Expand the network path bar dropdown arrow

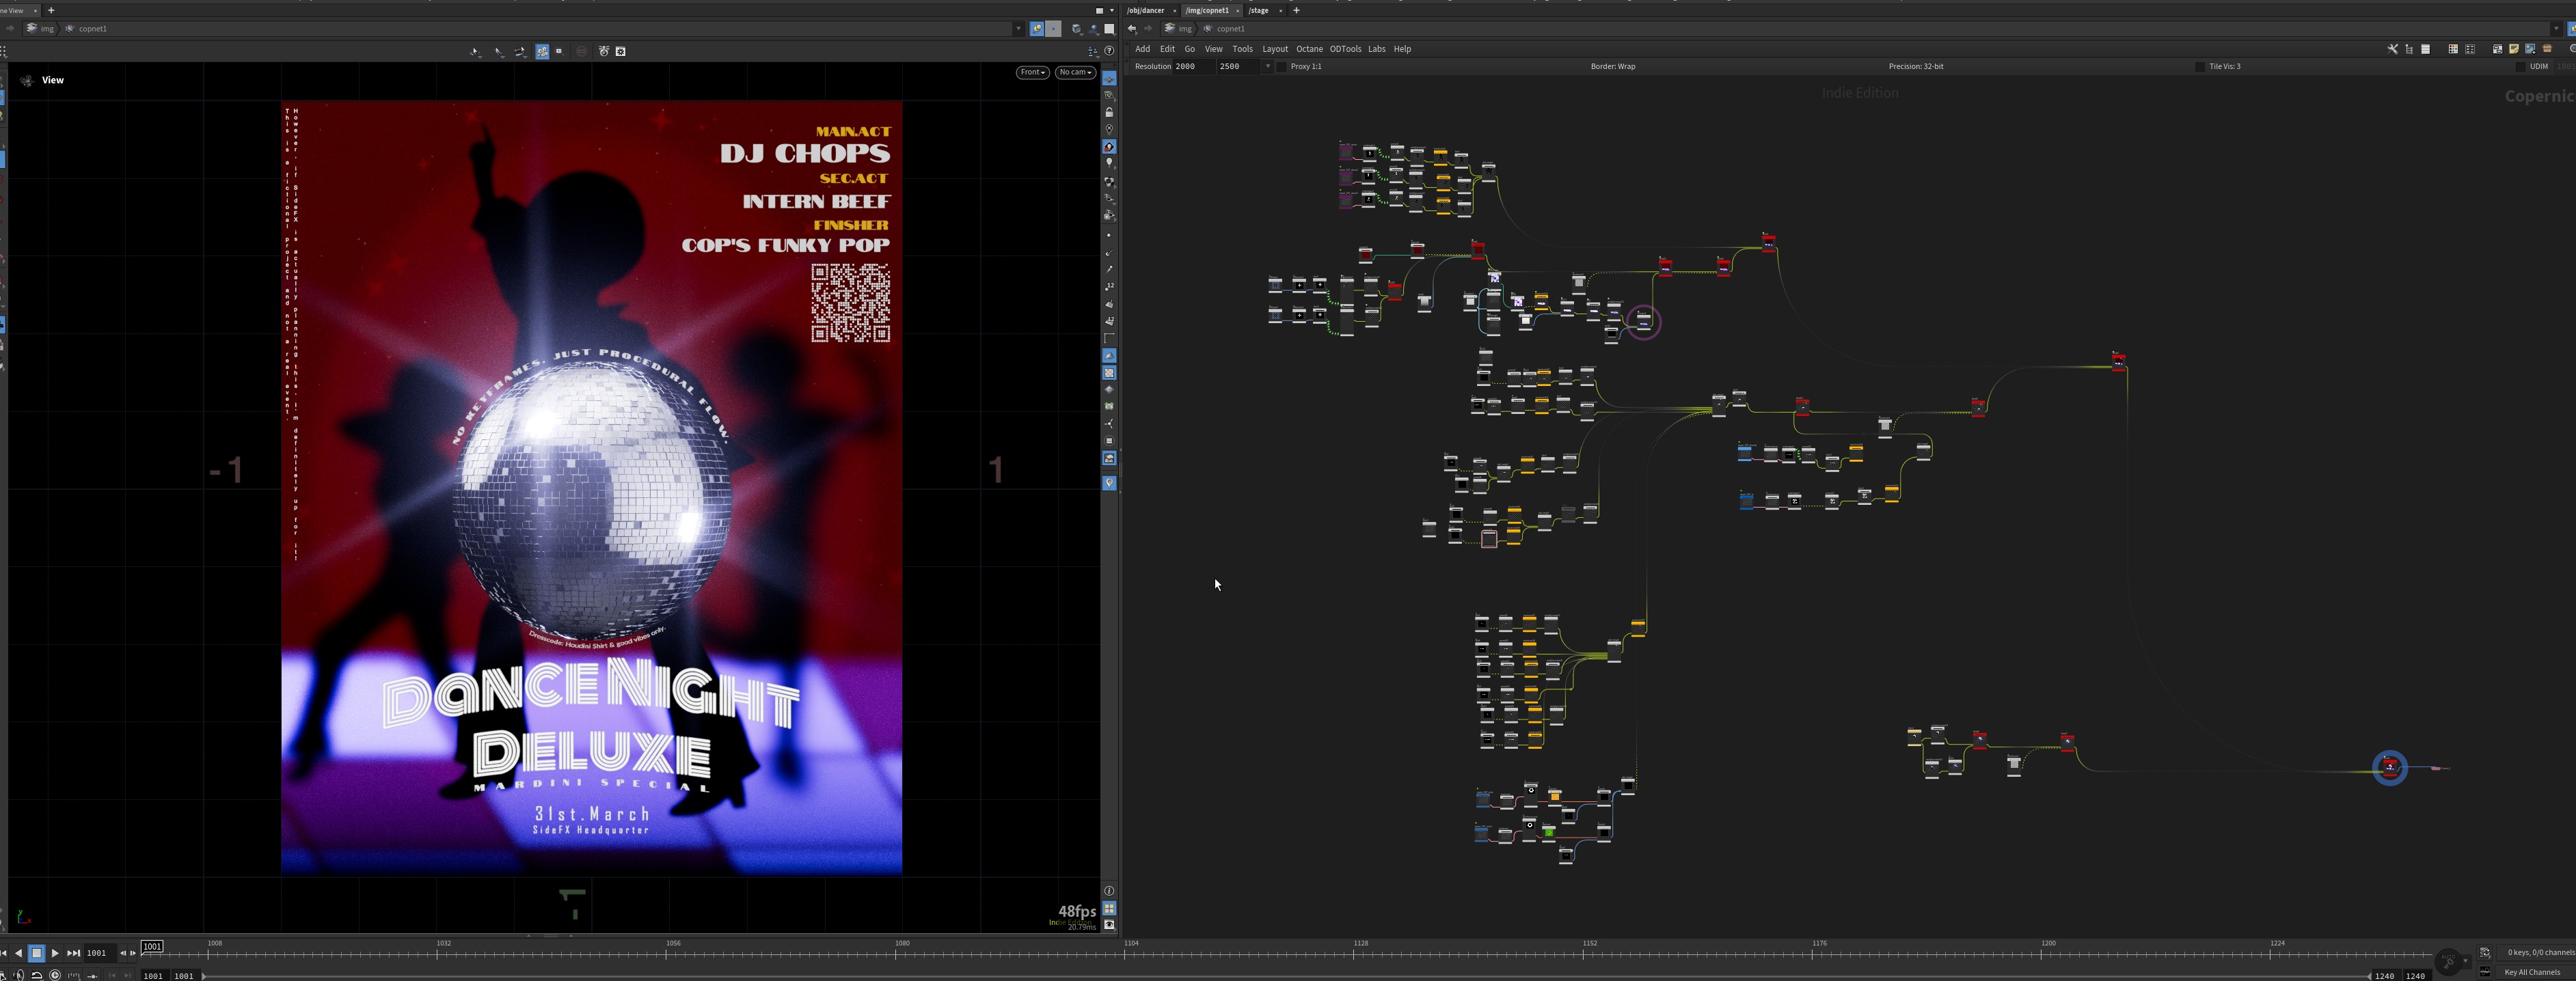[2556, 29]
